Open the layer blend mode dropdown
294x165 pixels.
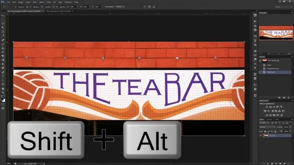267,127
